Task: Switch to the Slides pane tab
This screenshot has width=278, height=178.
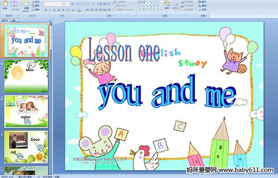Action: click(x=5, y=20)
